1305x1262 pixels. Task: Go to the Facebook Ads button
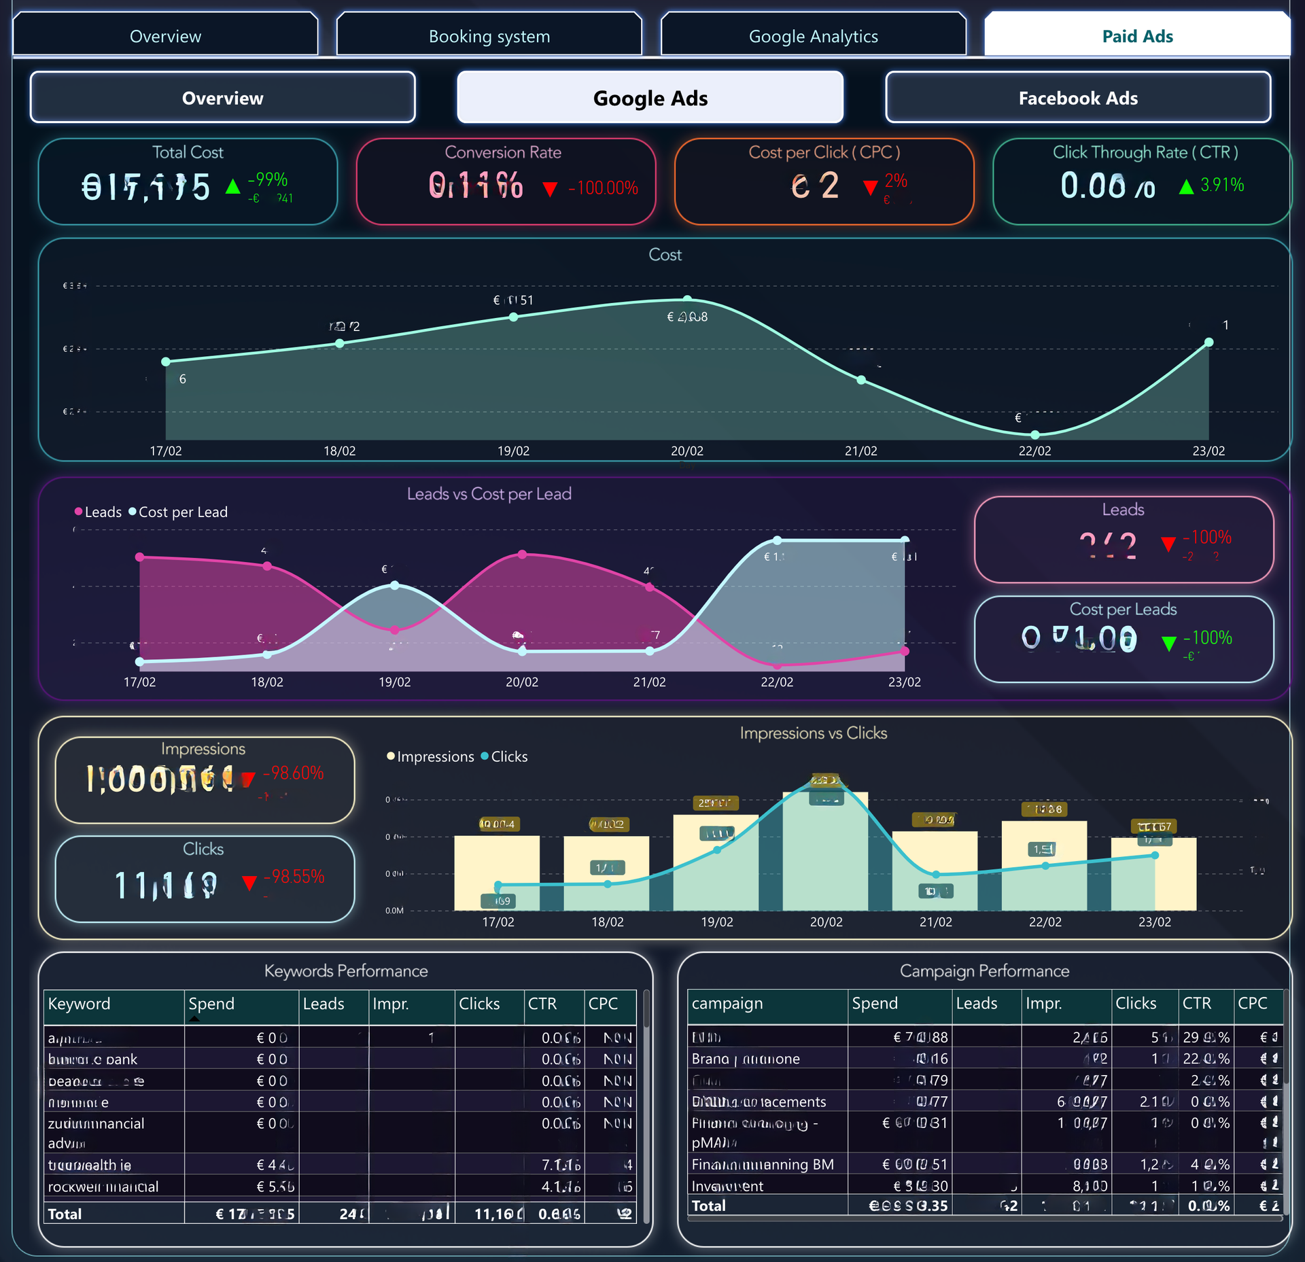coord(1078,98)
